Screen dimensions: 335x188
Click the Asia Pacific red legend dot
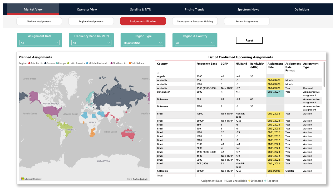coord(29,63)
